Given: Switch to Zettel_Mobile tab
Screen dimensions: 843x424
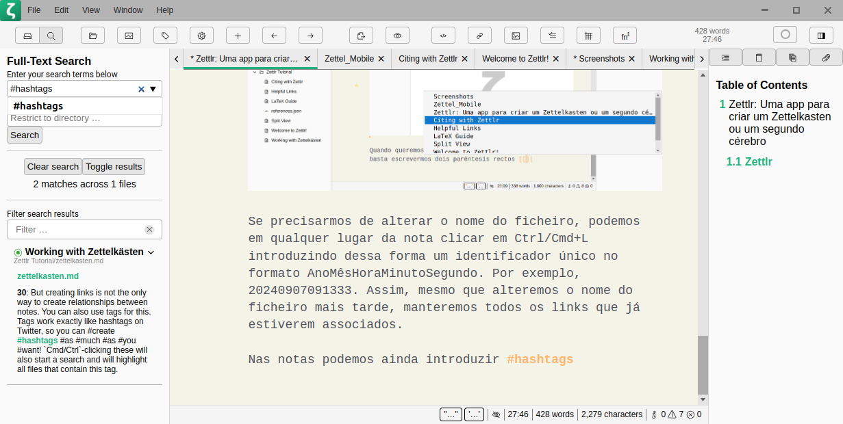Looking at the screenshot, I should pyautogui.click(x=349, y=59).
